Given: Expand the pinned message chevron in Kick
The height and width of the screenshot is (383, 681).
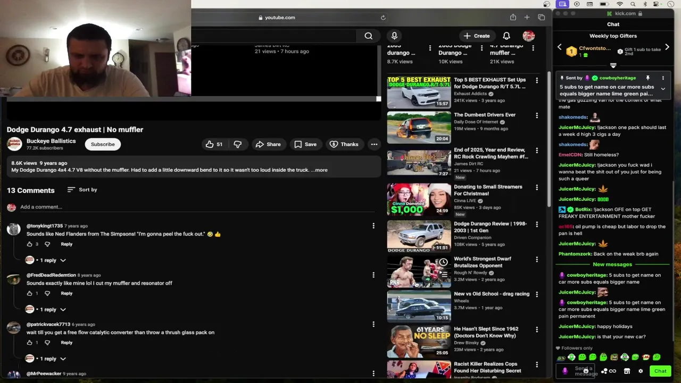Looking at the screenshot, I should 663,89.
